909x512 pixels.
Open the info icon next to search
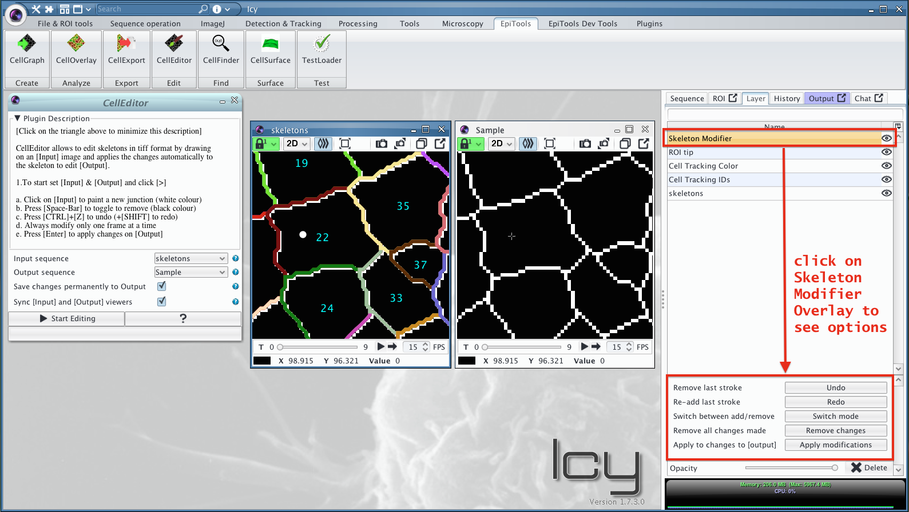click(217, 9)
